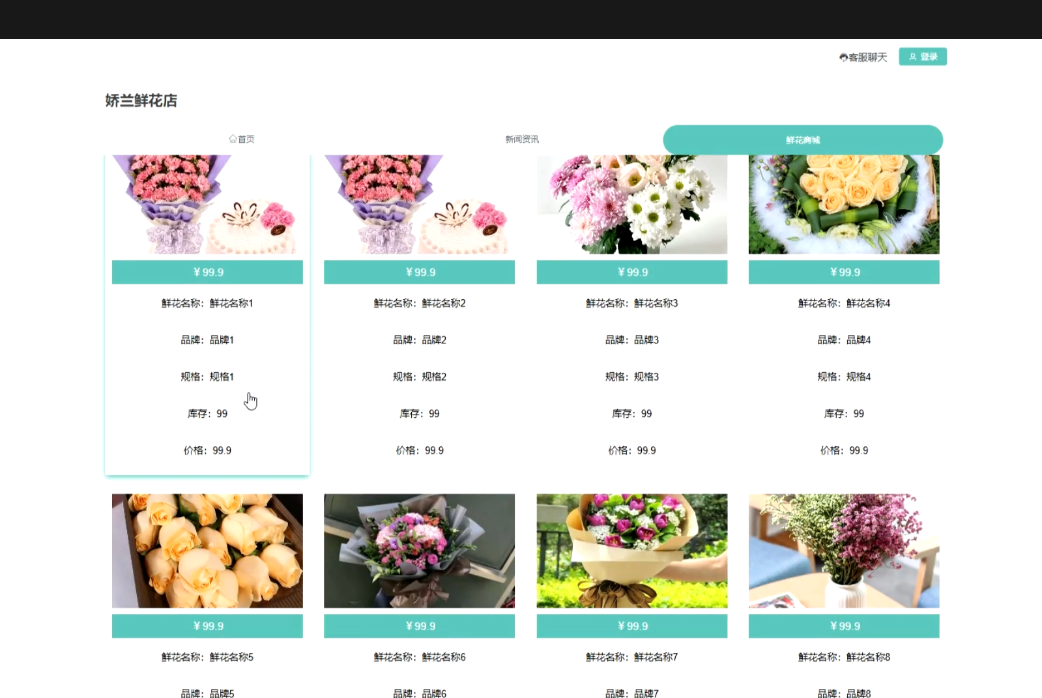
Task: Click the headset icon beside 客服聊天
Action: 843,57
